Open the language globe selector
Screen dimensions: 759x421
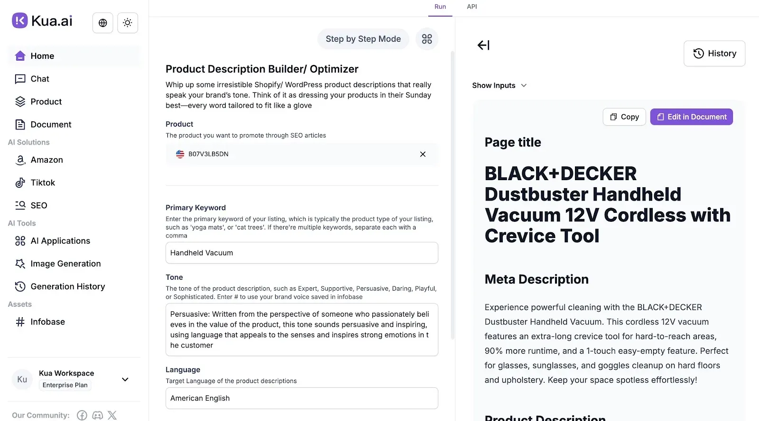[102, 23]
